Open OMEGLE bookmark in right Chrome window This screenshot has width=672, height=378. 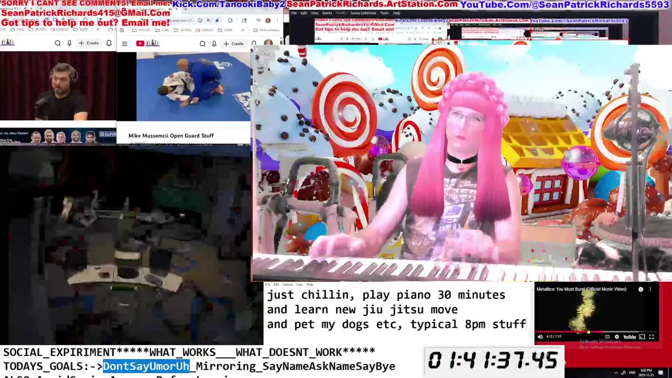[x=205, y=30]
